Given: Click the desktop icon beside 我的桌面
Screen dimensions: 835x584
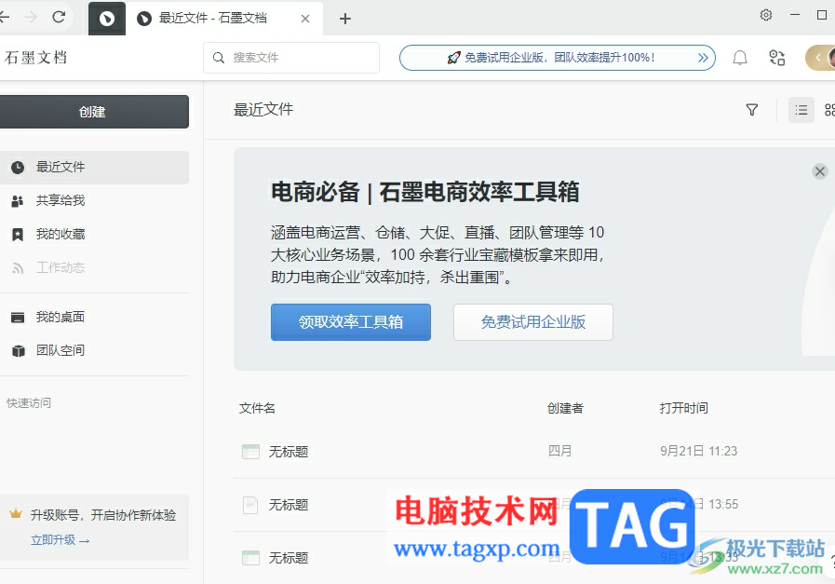Looking at the screenshot, I should pos(18,318).
